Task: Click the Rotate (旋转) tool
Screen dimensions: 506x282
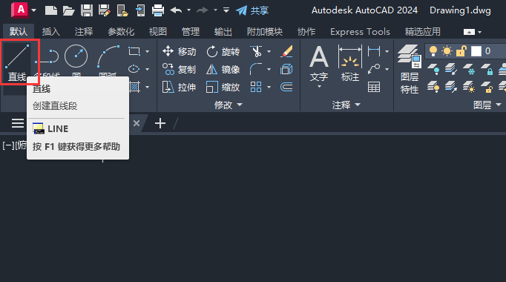Action: [223, 51]
